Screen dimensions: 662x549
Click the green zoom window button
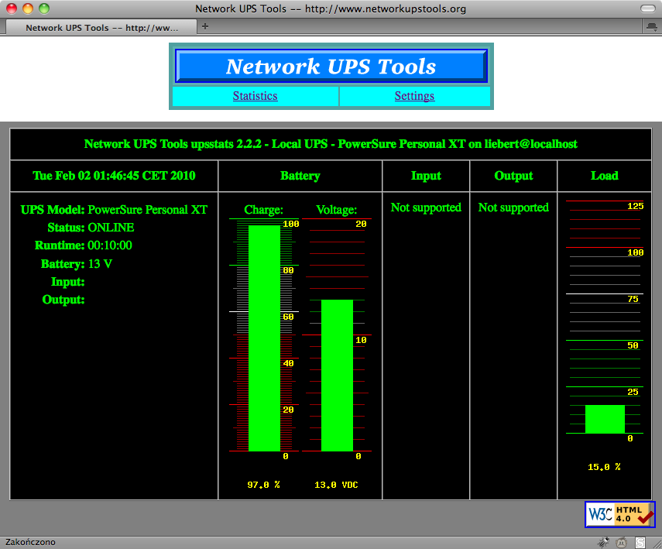coord(44,9)
